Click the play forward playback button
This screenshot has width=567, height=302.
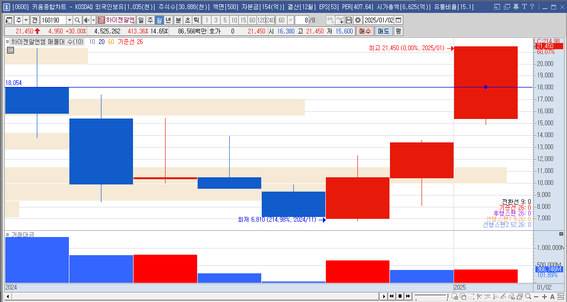click(x=384, y=297)
